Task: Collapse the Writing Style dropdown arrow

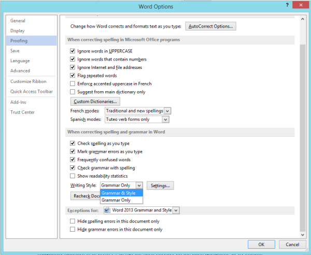Action: point(139,186)
